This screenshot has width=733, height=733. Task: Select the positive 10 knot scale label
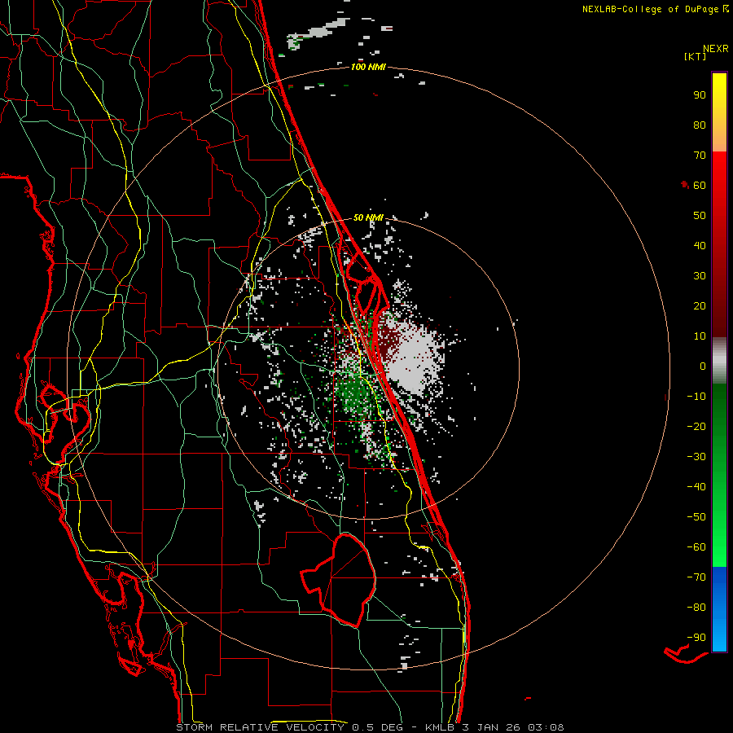tap(700, 336)
